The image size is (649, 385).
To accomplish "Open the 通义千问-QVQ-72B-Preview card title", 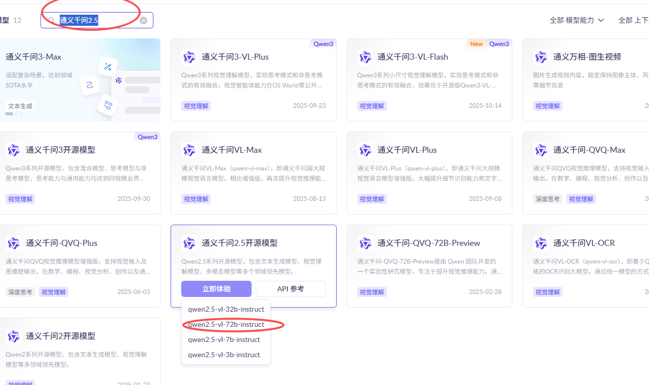I will coord(429,243).
